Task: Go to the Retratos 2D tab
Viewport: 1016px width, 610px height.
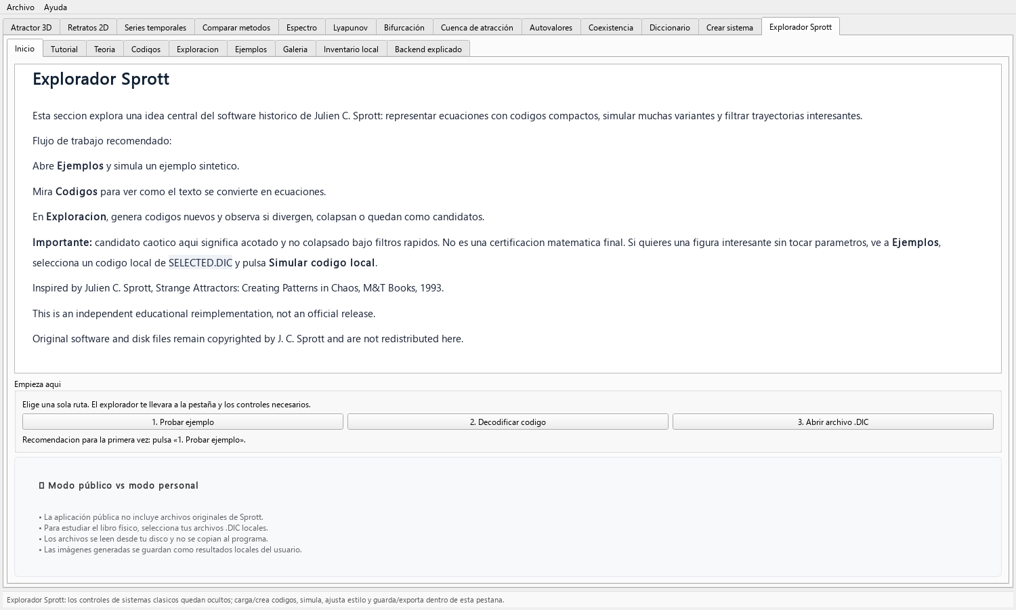Action: pyautogui.click(x=88, y=28)
